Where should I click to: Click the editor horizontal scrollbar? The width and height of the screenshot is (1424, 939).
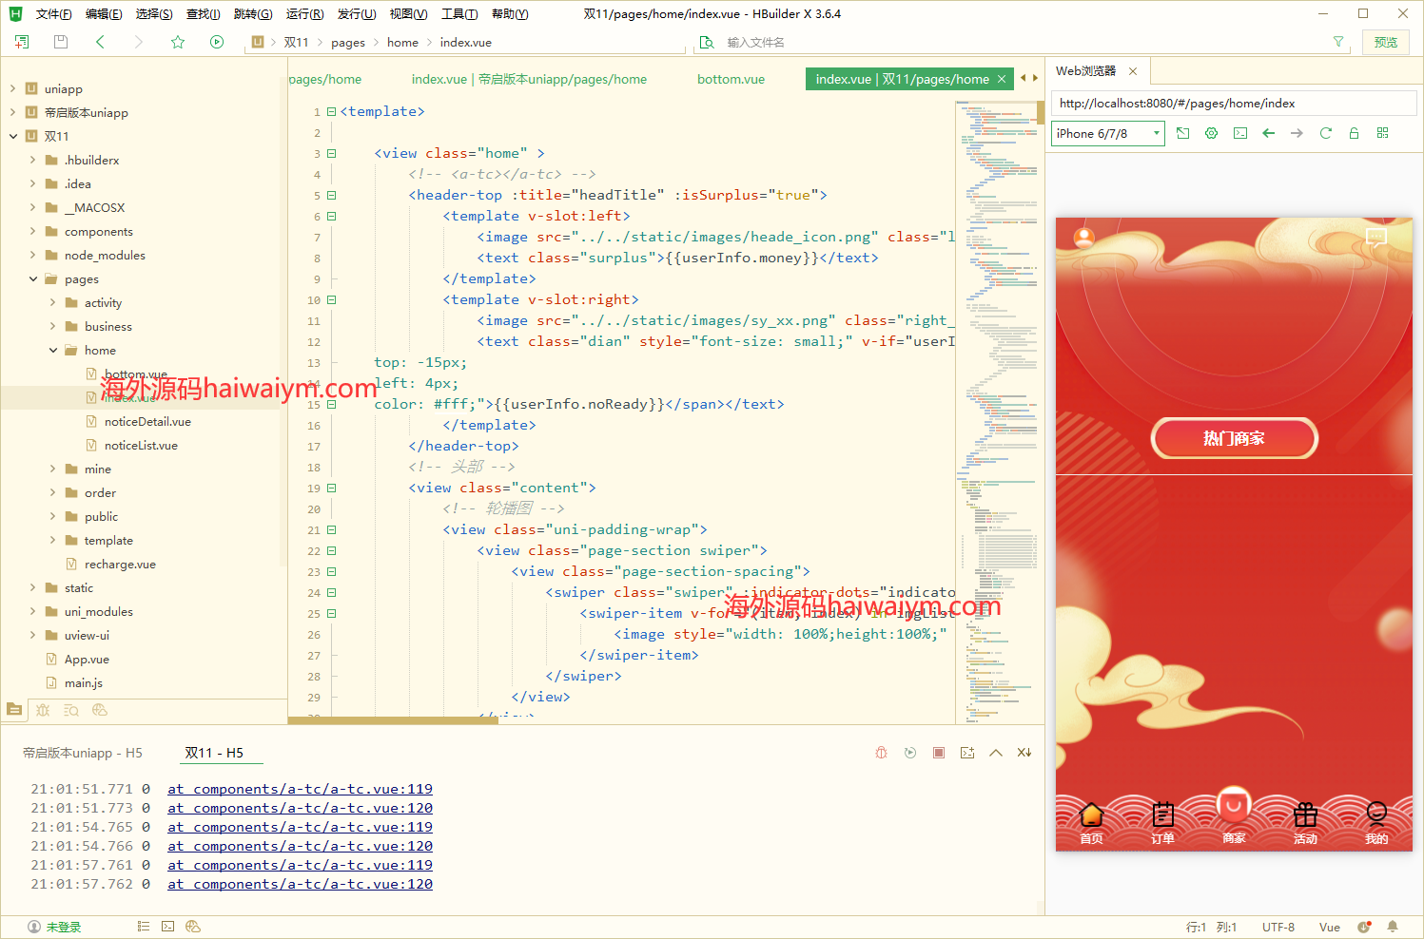(x=393, y=720)
